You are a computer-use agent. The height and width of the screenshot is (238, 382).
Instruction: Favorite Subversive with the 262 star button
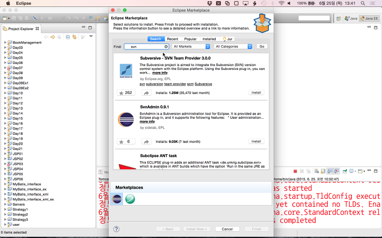click(126, 93)
